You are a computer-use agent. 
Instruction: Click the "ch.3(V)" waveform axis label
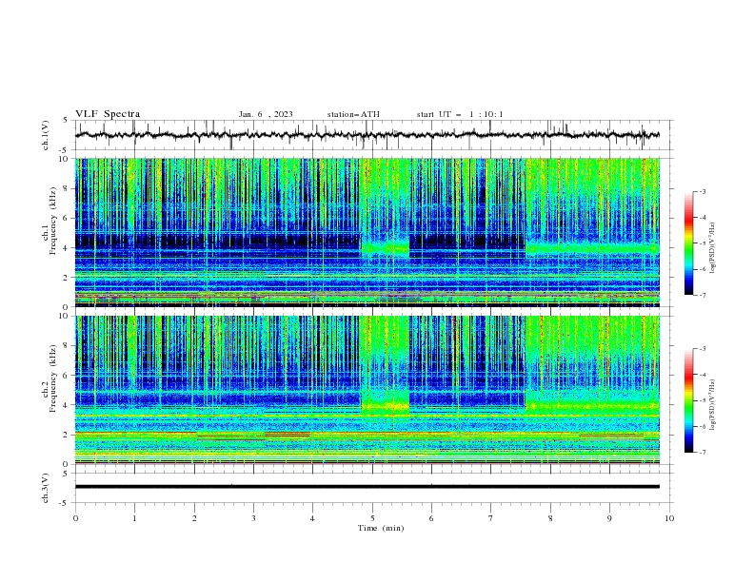46,488
